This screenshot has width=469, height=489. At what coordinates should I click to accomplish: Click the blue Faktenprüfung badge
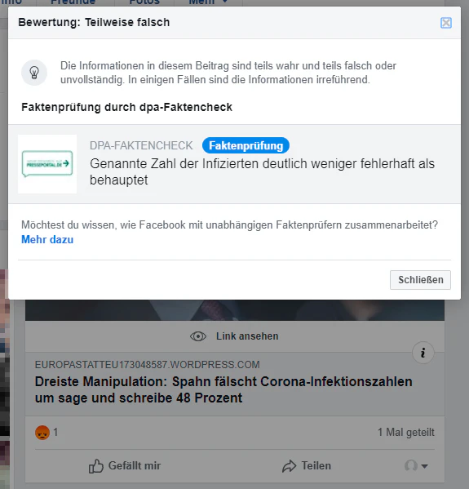pyautogui.click(x=246, y=145)
